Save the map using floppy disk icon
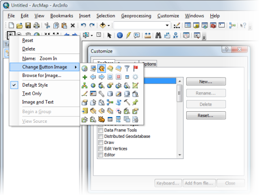259x195 pixels. [x=28, y=26]
